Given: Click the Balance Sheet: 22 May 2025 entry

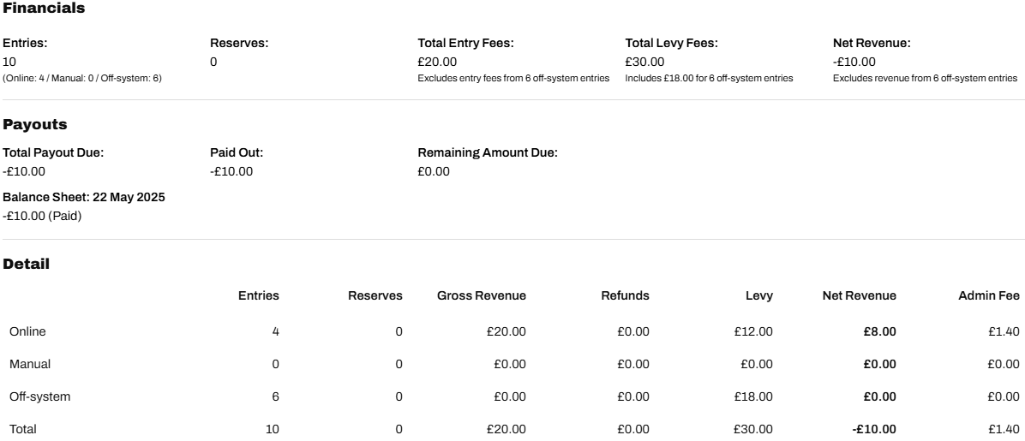Looking at the screenshot, I should [x=84, y=197].
